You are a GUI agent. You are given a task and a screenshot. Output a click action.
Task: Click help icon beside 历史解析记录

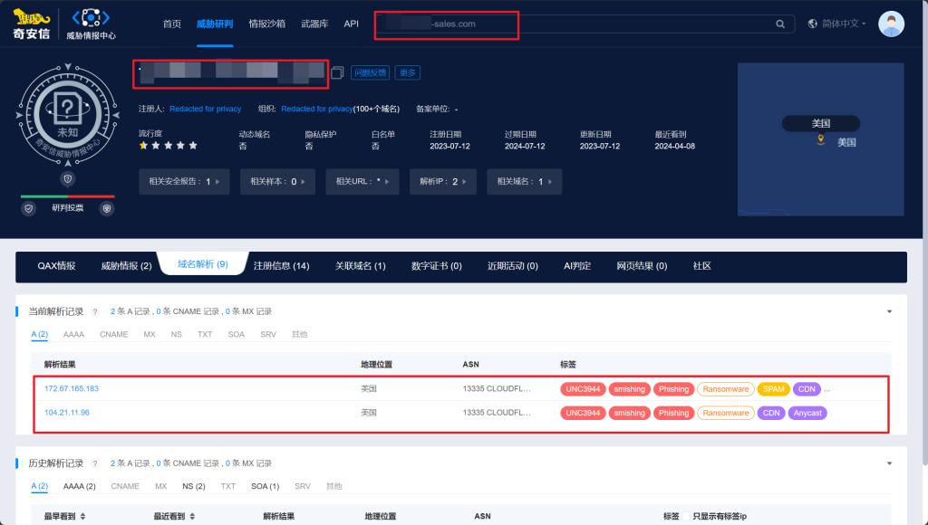pos(94,463)
